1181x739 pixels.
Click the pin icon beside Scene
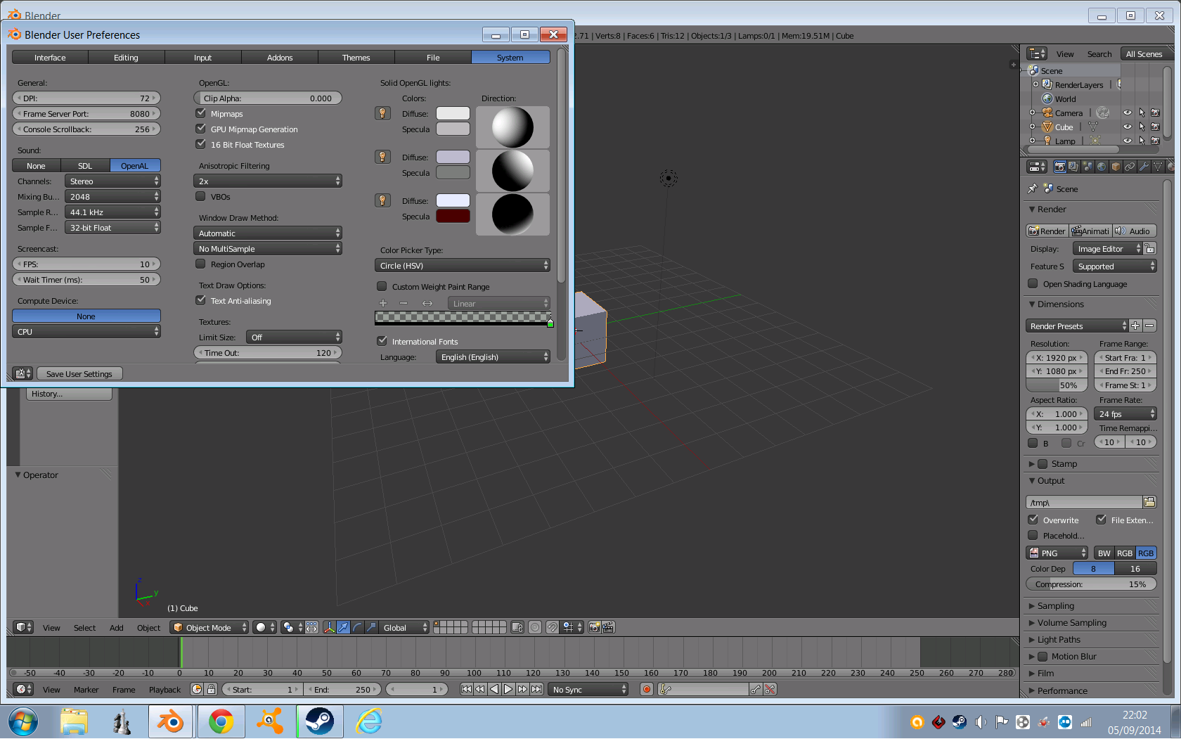[1032, 188]
